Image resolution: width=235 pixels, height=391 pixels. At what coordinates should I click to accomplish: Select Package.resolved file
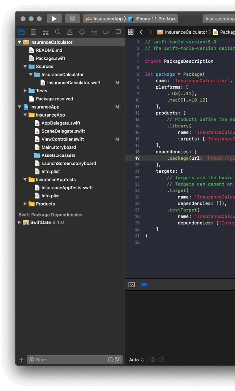pyautogui.click(x=55, y=99)
